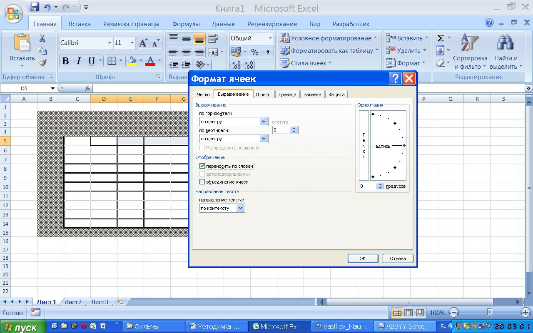This screenshot has height=333, width=533.
Task: Open 'Фильмы' taskbar item
Action: 154,327
